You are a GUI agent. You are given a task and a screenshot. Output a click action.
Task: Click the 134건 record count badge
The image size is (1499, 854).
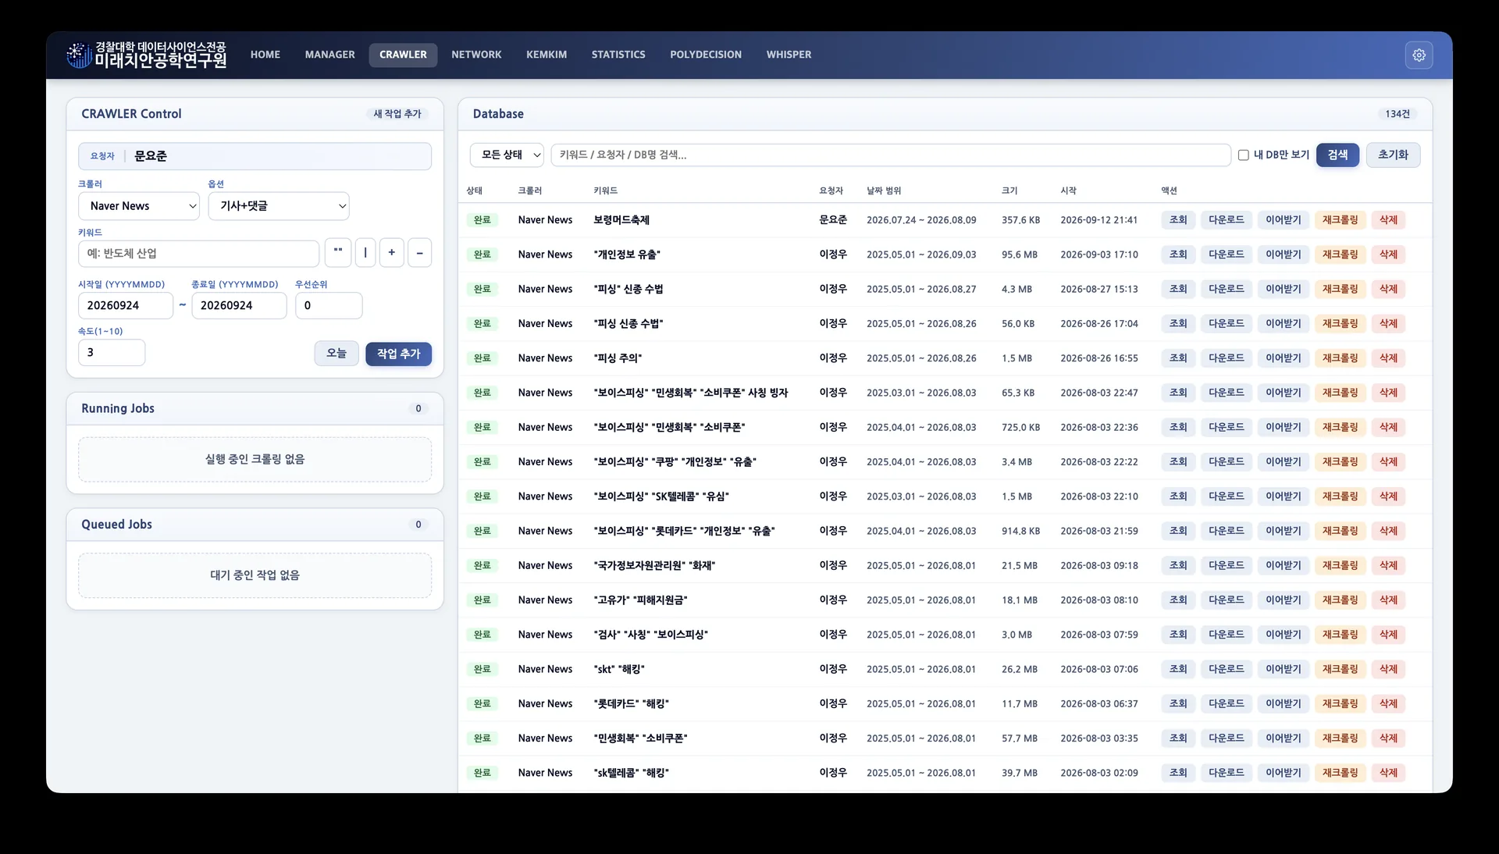click(1397, 114)
